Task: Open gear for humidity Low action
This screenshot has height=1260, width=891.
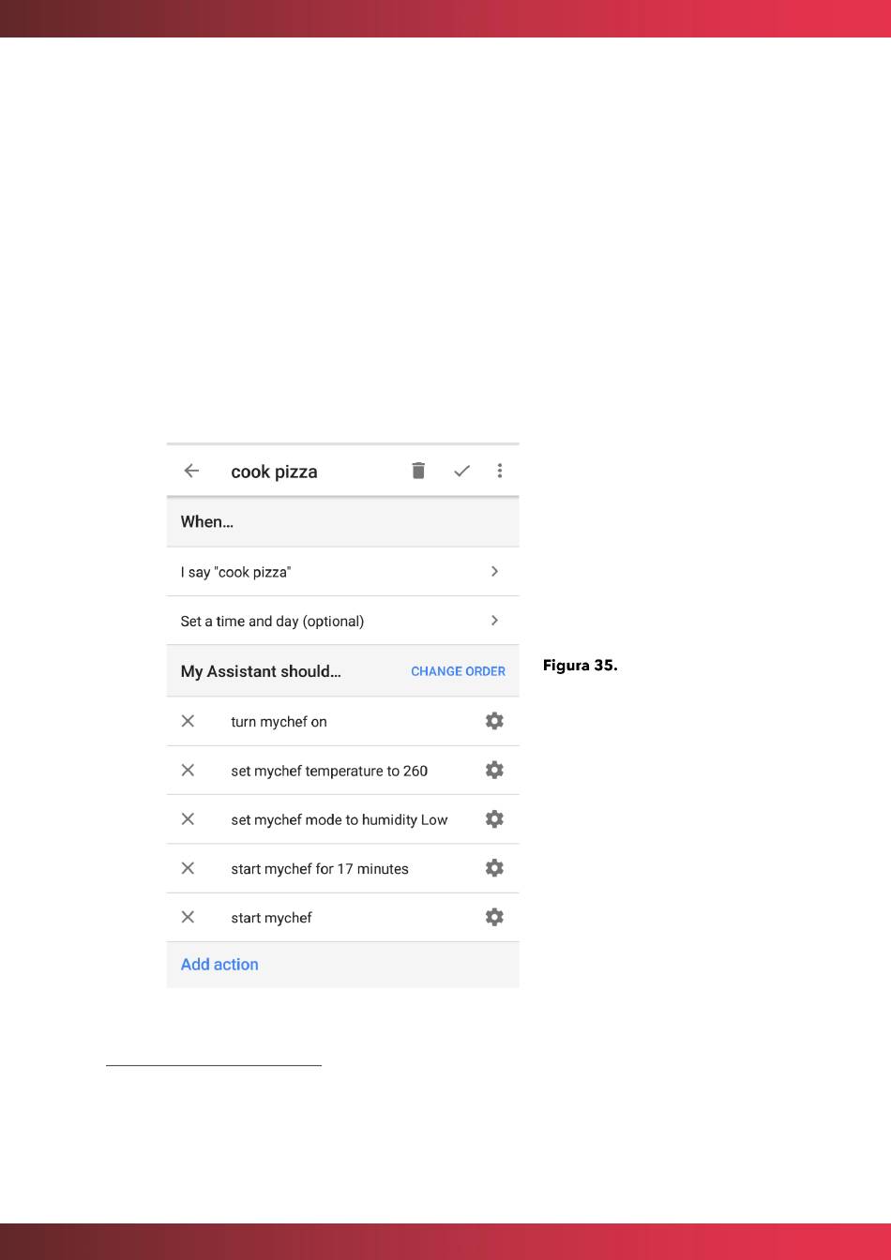Action: tap(494, 818)
